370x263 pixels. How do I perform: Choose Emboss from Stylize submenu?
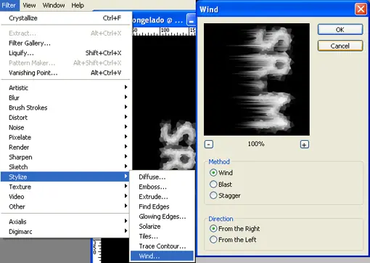tap(162, 187)
